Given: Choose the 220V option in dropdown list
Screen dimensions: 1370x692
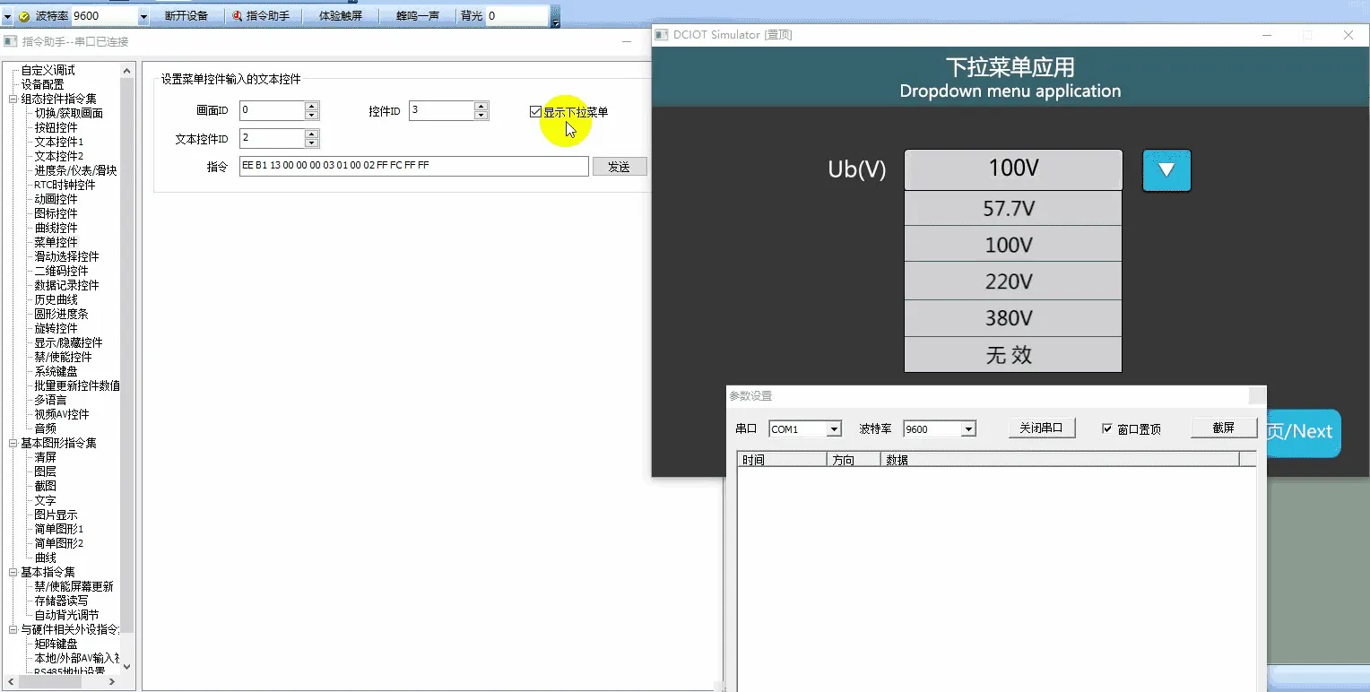Looking at the screenshot, I should [1012, 281].
